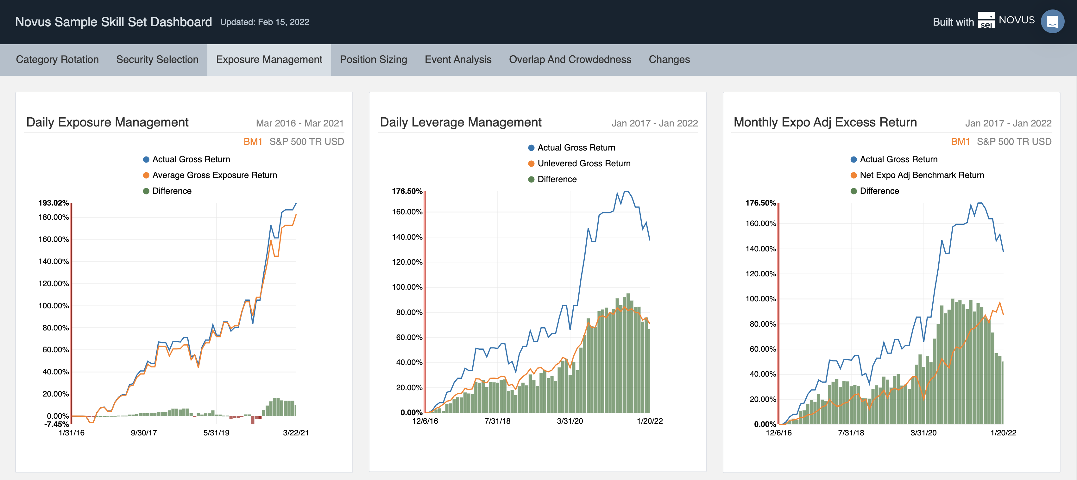Open the Event Analysis tab
Screen dimensions: 1077x480
pyautogui.click(x=458, y=59)
